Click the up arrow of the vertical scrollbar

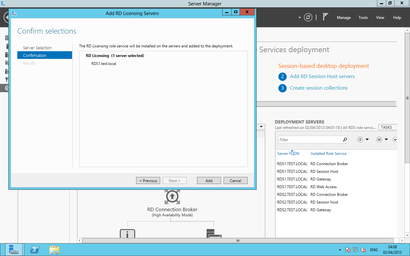[x=407, y=30]
